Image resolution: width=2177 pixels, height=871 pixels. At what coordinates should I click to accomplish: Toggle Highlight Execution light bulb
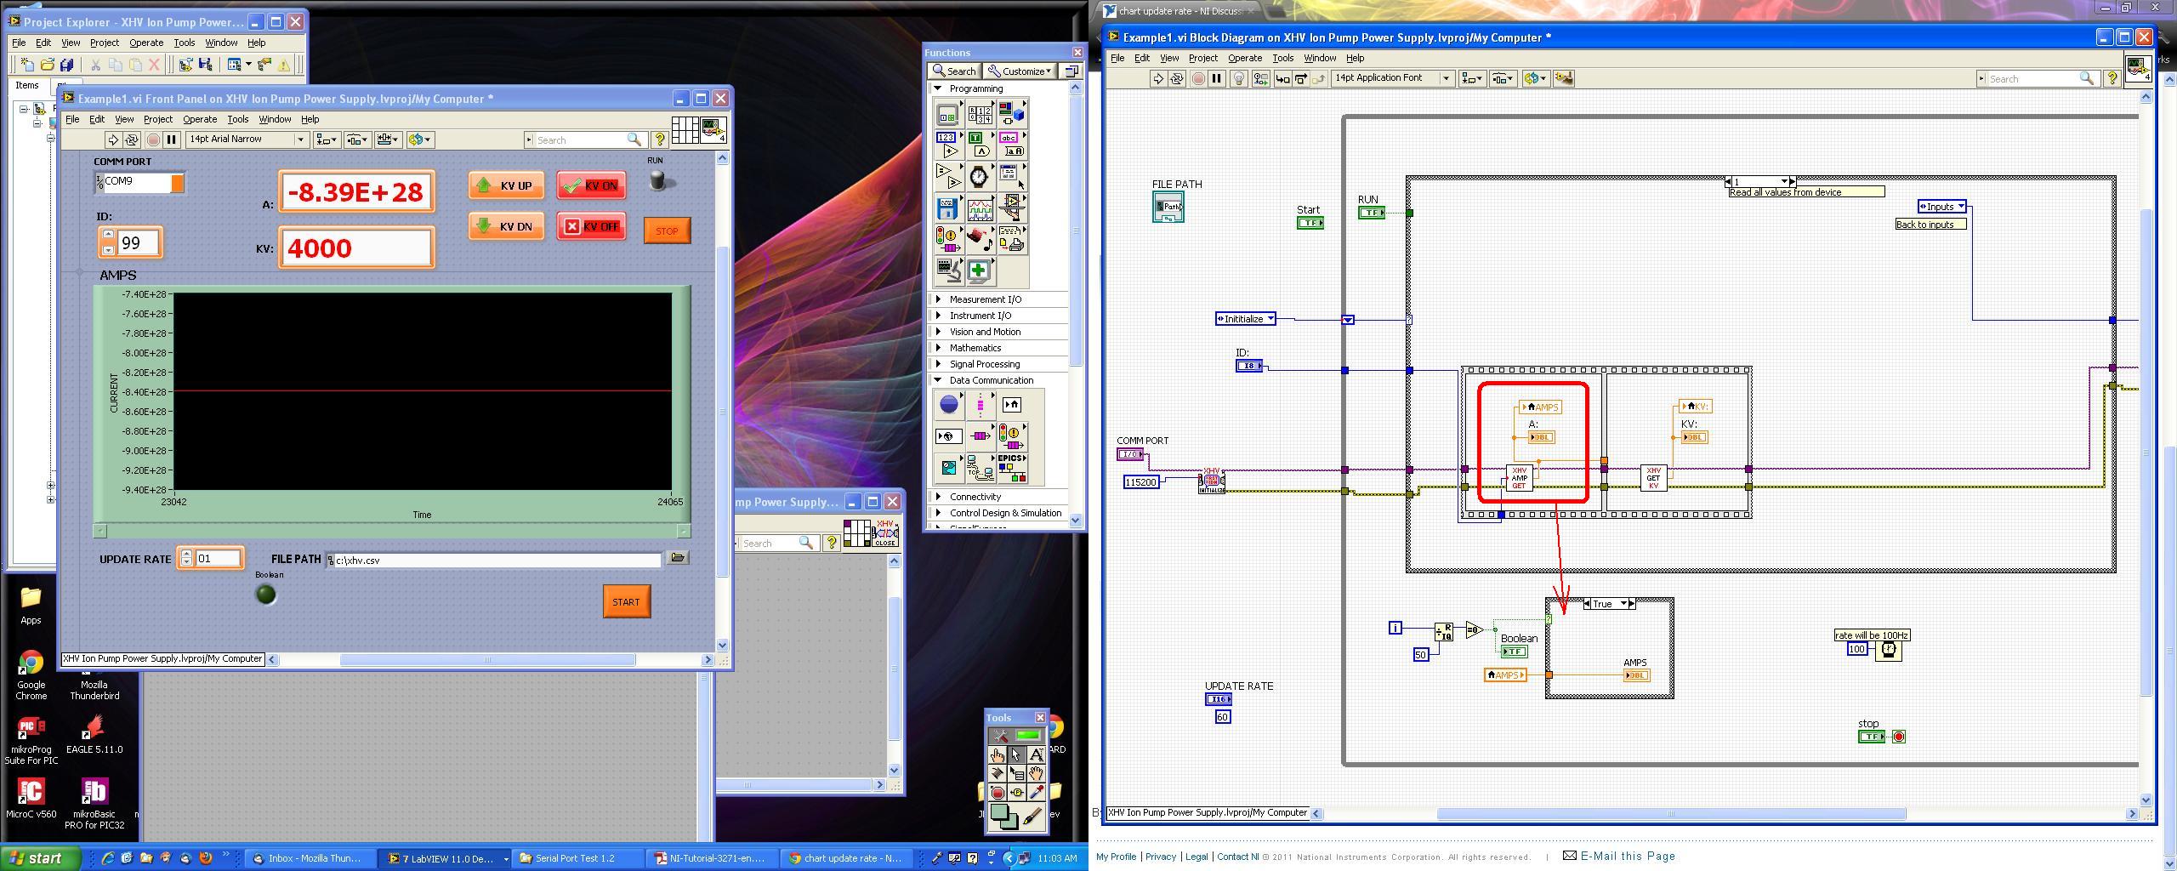[x=1240, y=78]
